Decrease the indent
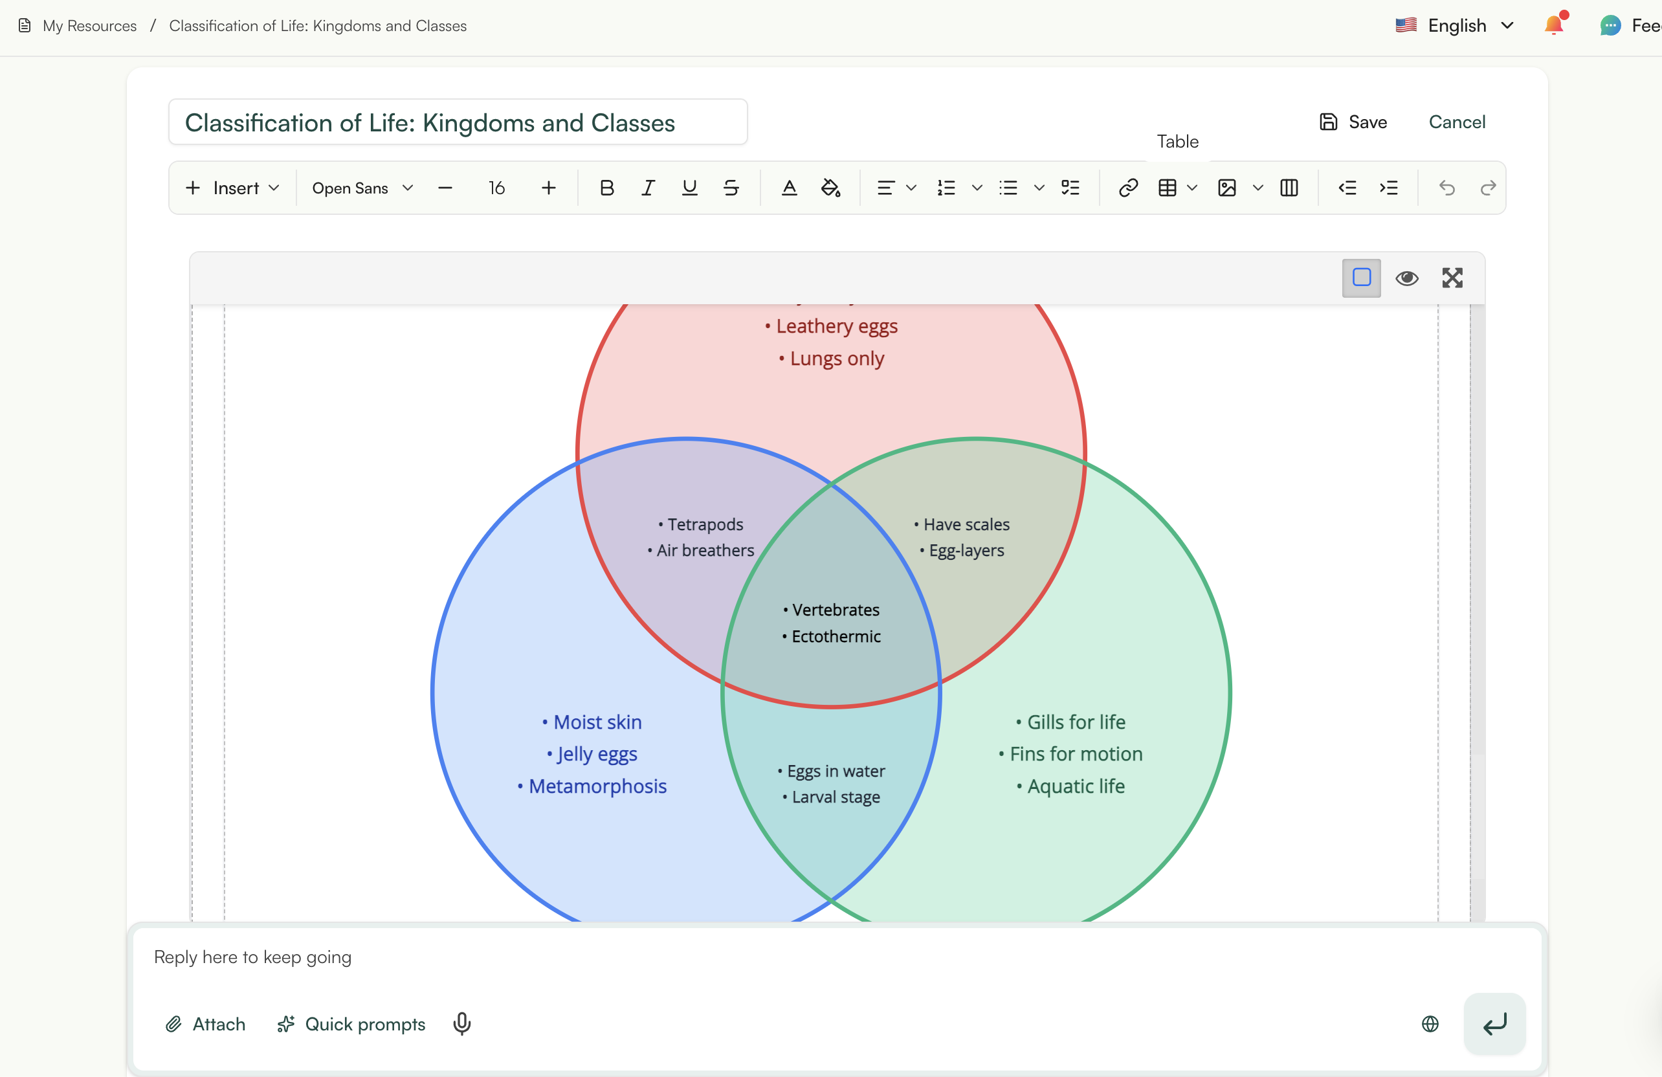Image resolution: width=1662 pixels, height=1077 pixels. point(1347,188)
